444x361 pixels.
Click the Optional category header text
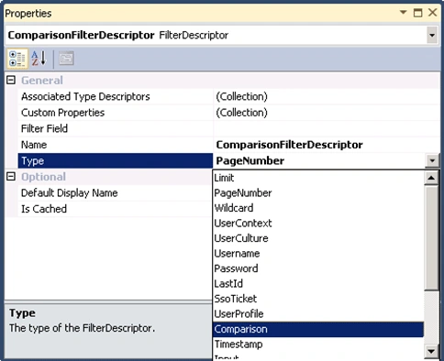(43, 177)
